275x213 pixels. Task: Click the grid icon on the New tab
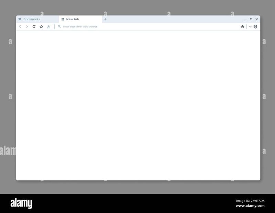pyautogui.click(x=63, y=19)
